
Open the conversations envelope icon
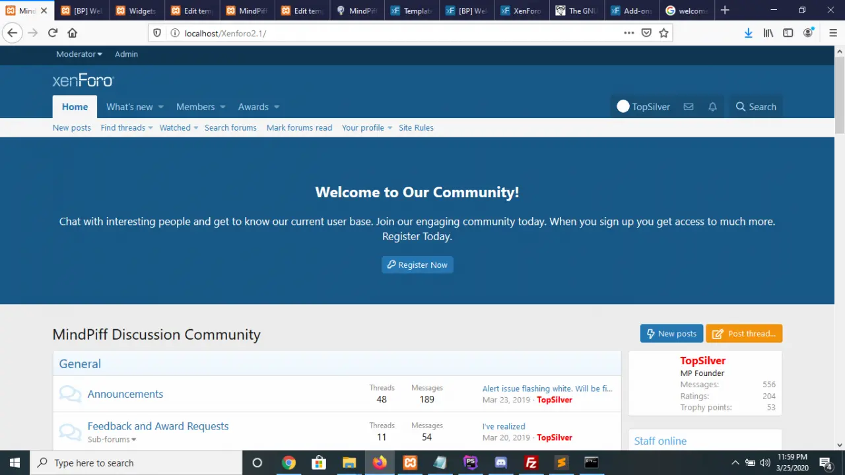pos(689,107)
